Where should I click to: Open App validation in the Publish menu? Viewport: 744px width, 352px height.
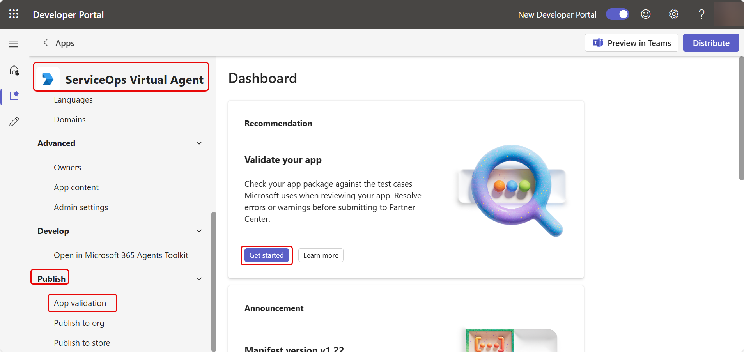point(80,303)
